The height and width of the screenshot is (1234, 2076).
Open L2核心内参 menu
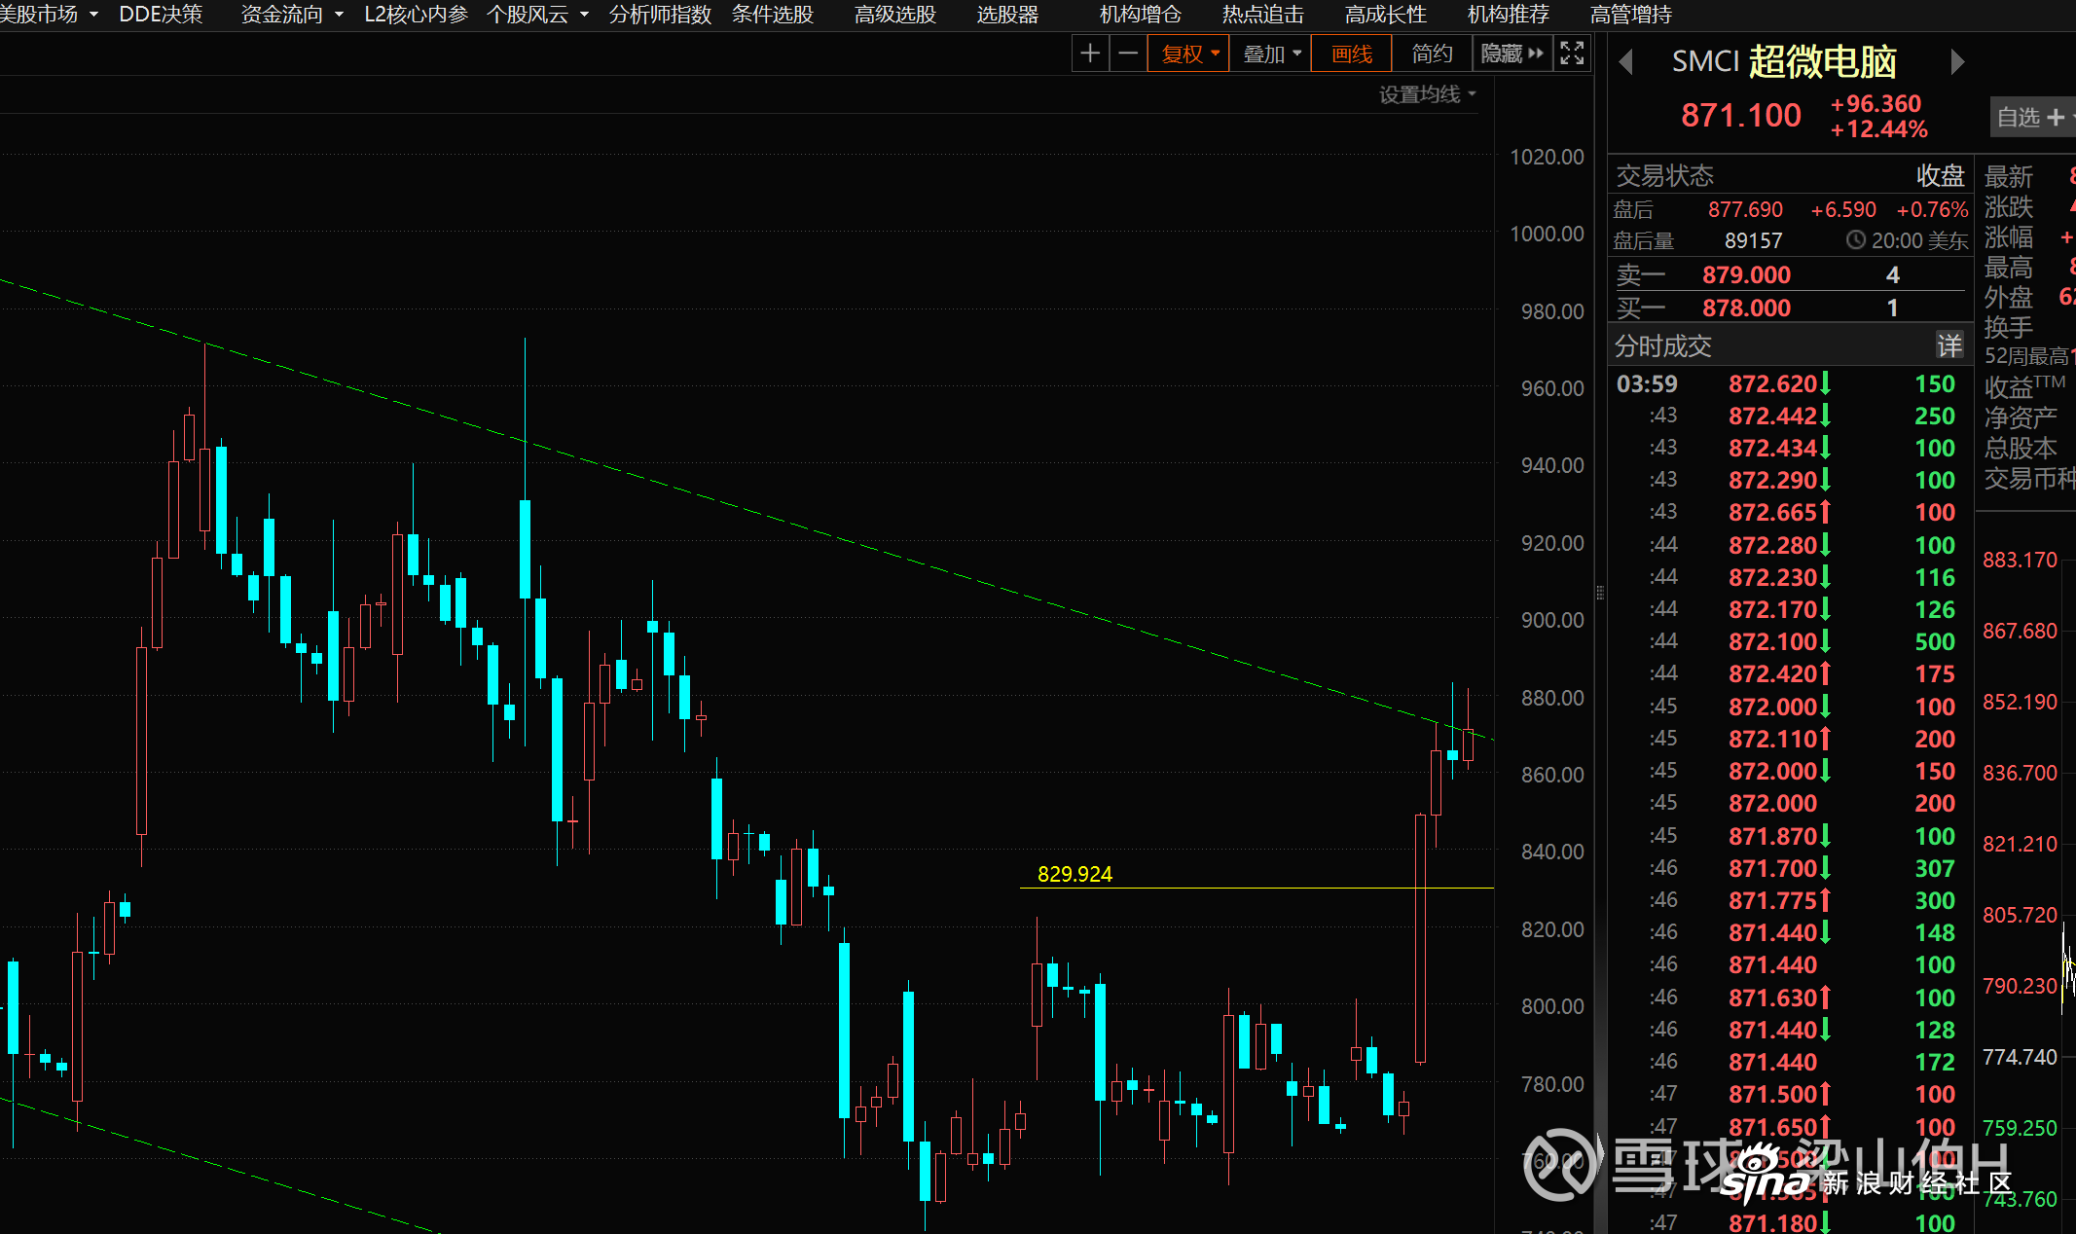tap(416, 15)
